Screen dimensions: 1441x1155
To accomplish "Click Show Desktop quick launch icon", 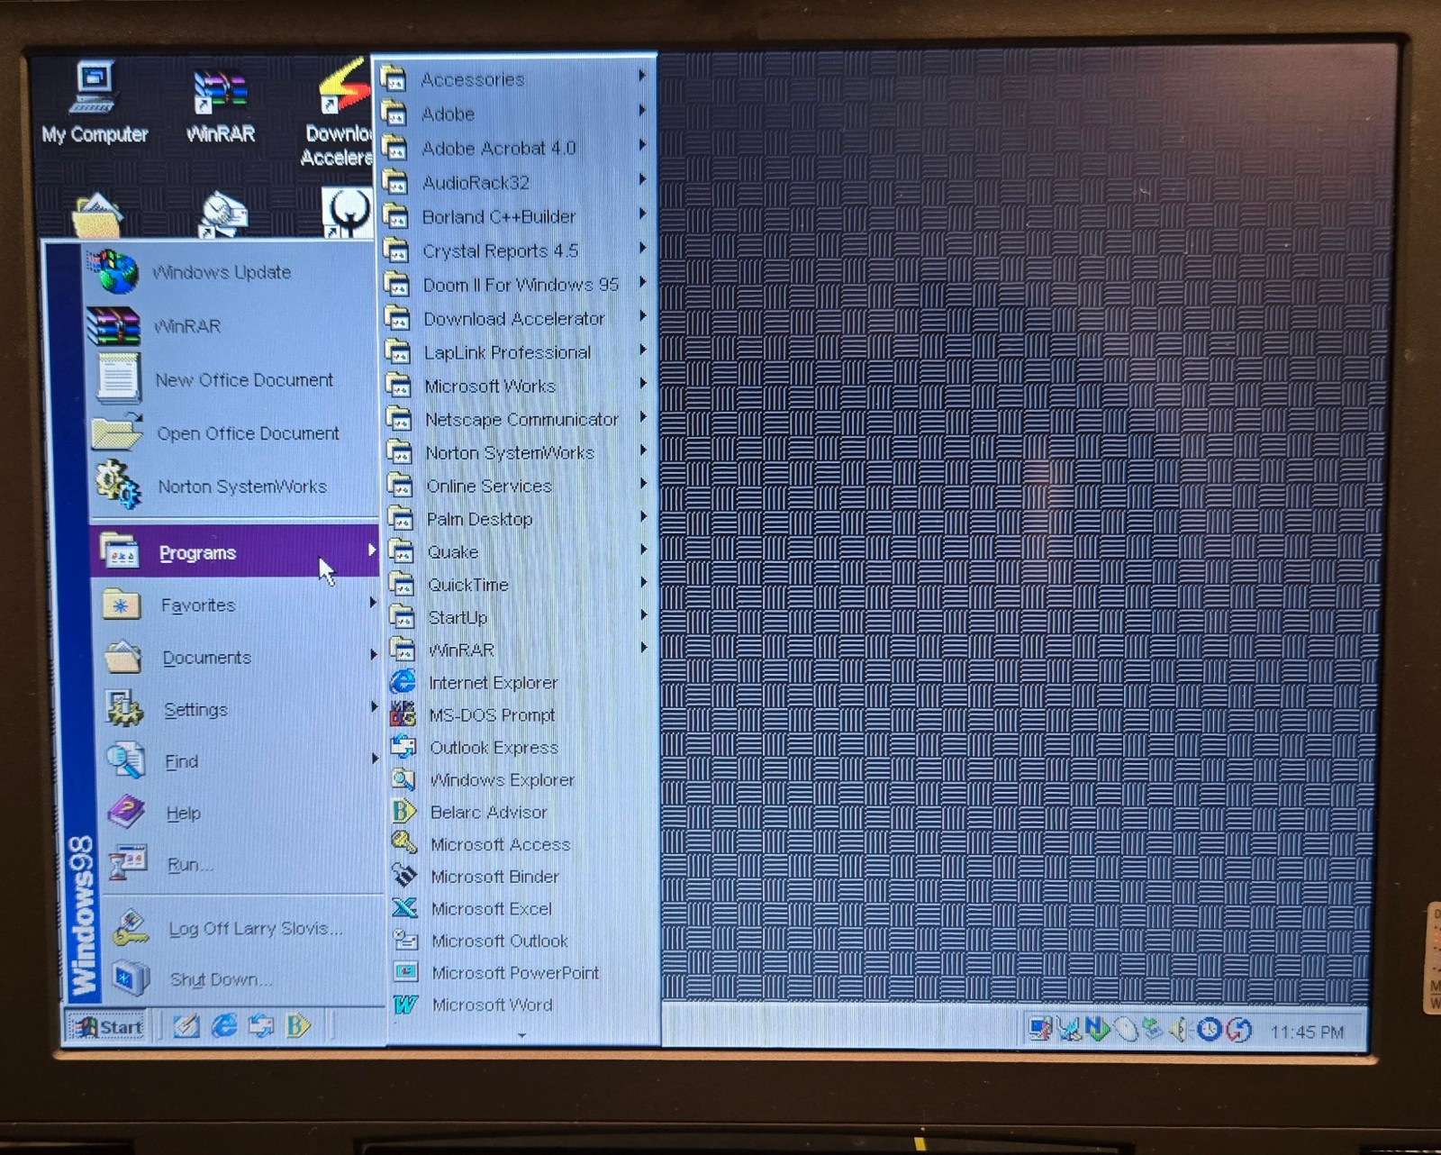I will pyautogui.click(x=186, y=1025).
